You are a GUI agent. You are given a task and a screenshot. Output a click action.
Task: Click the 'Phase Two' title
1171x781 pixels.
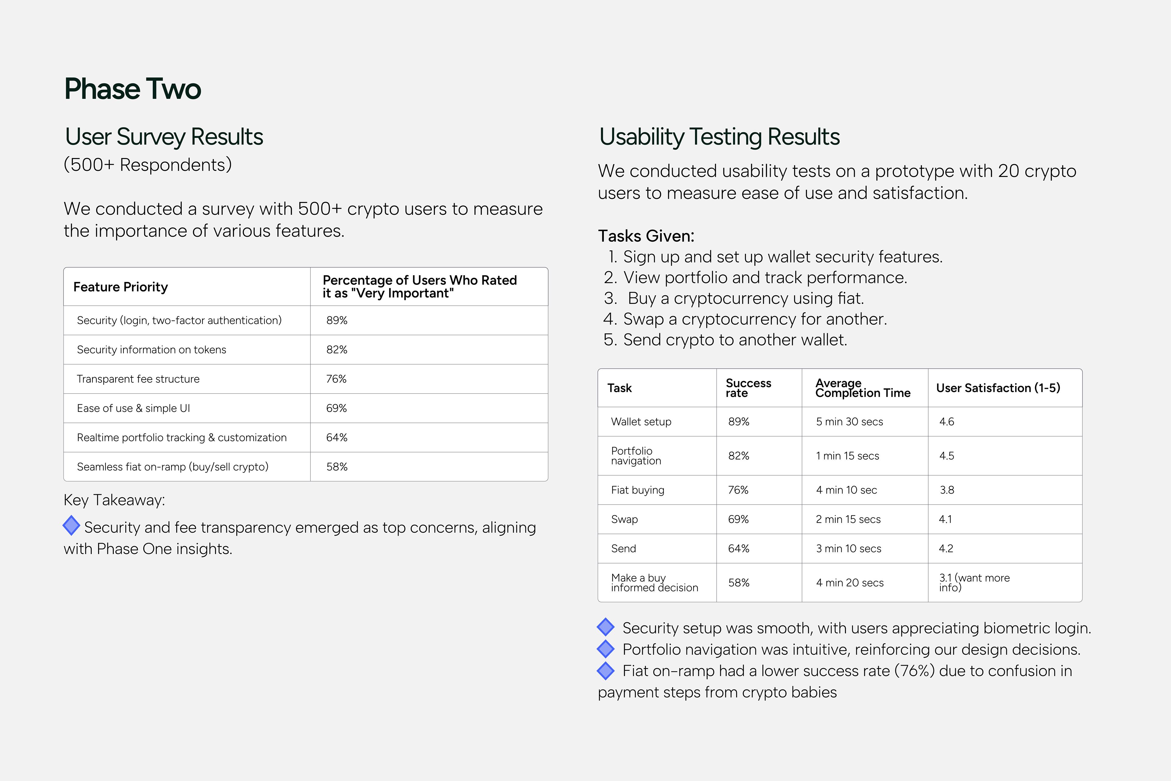coord(132,89)
